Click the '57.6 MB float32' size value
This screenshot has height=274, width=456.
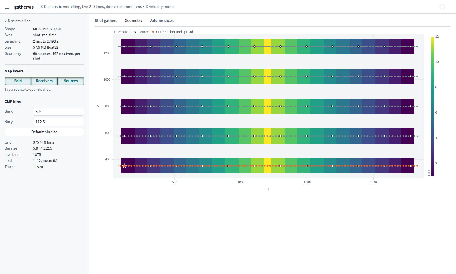tap(46, 47)
